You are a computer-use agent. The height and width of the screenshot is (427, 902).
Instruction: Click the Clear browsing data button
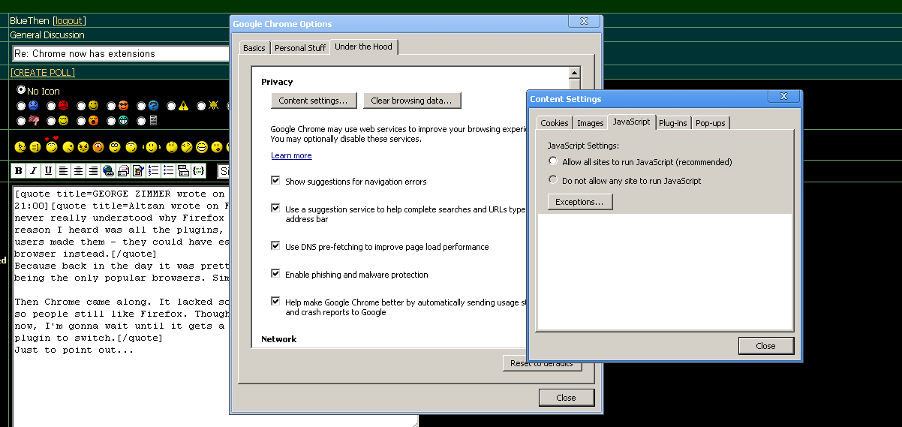(x=411, y=101)
